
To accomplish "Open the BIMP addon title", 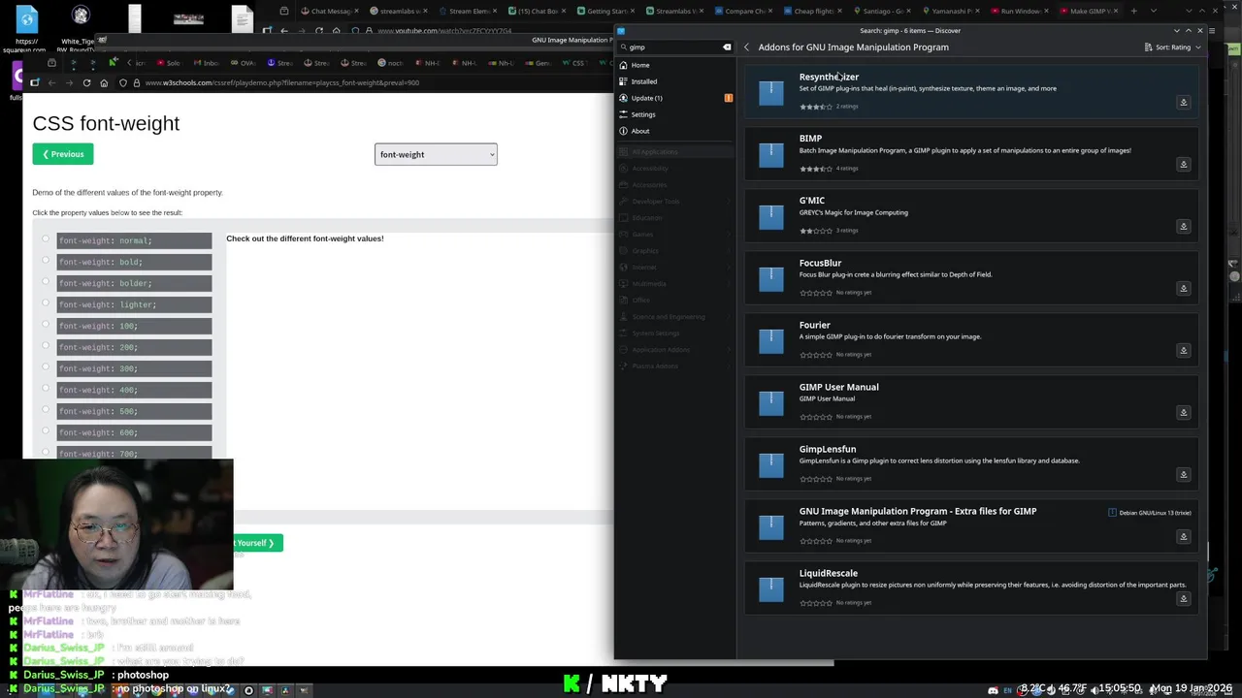I will tap(810, 139).
